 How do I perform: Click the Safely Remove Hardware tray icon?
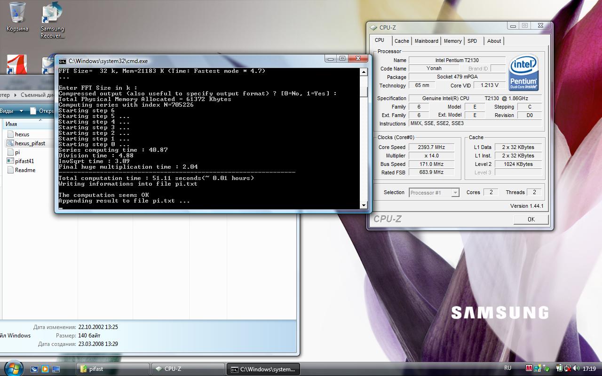[545, 369]
